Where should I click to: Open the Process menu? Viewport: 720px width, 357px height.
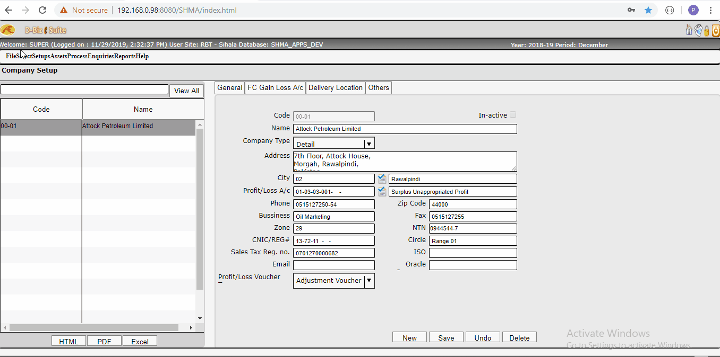[x=77, y=56]
